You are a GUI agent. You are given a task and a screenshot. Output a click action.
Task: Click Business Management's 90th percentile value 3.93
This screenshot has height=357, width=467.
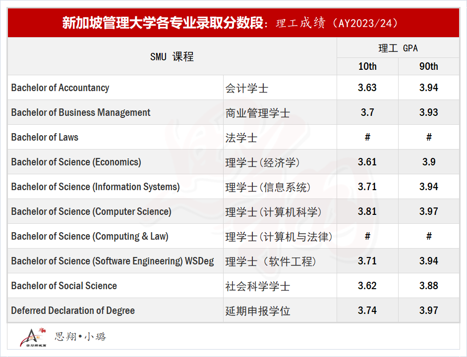click(429, 112)
